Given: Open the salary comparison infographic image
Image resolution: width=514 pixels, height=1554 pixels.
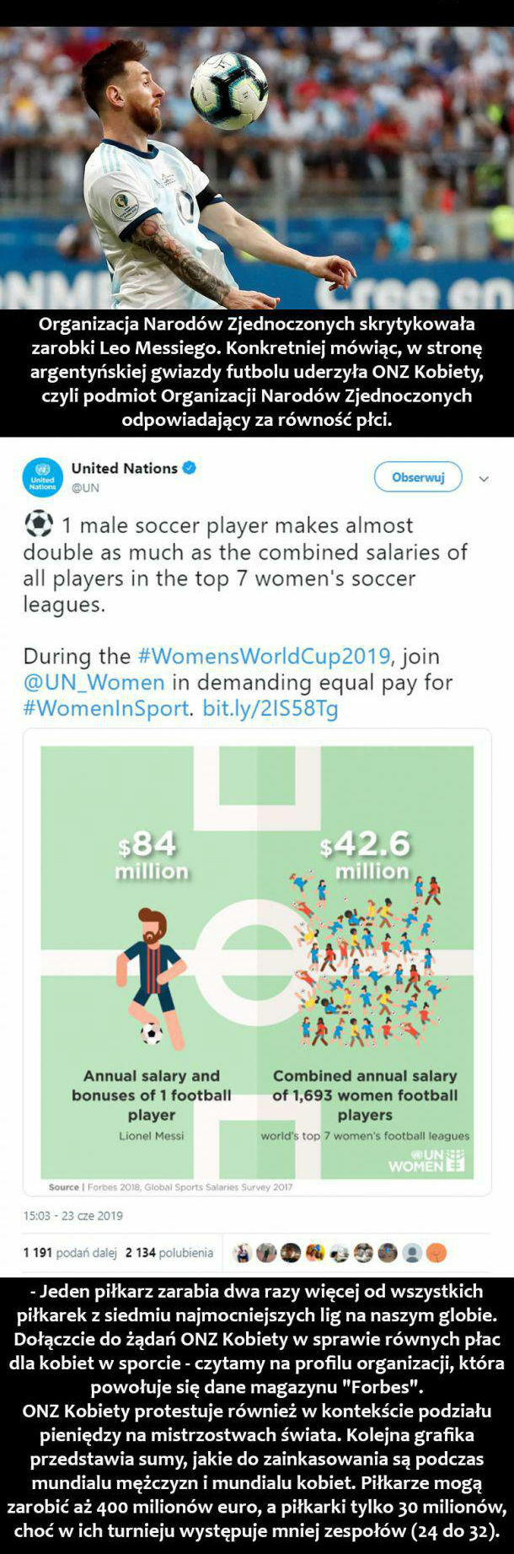Looking at the screenshot, I should coord(257,962).
